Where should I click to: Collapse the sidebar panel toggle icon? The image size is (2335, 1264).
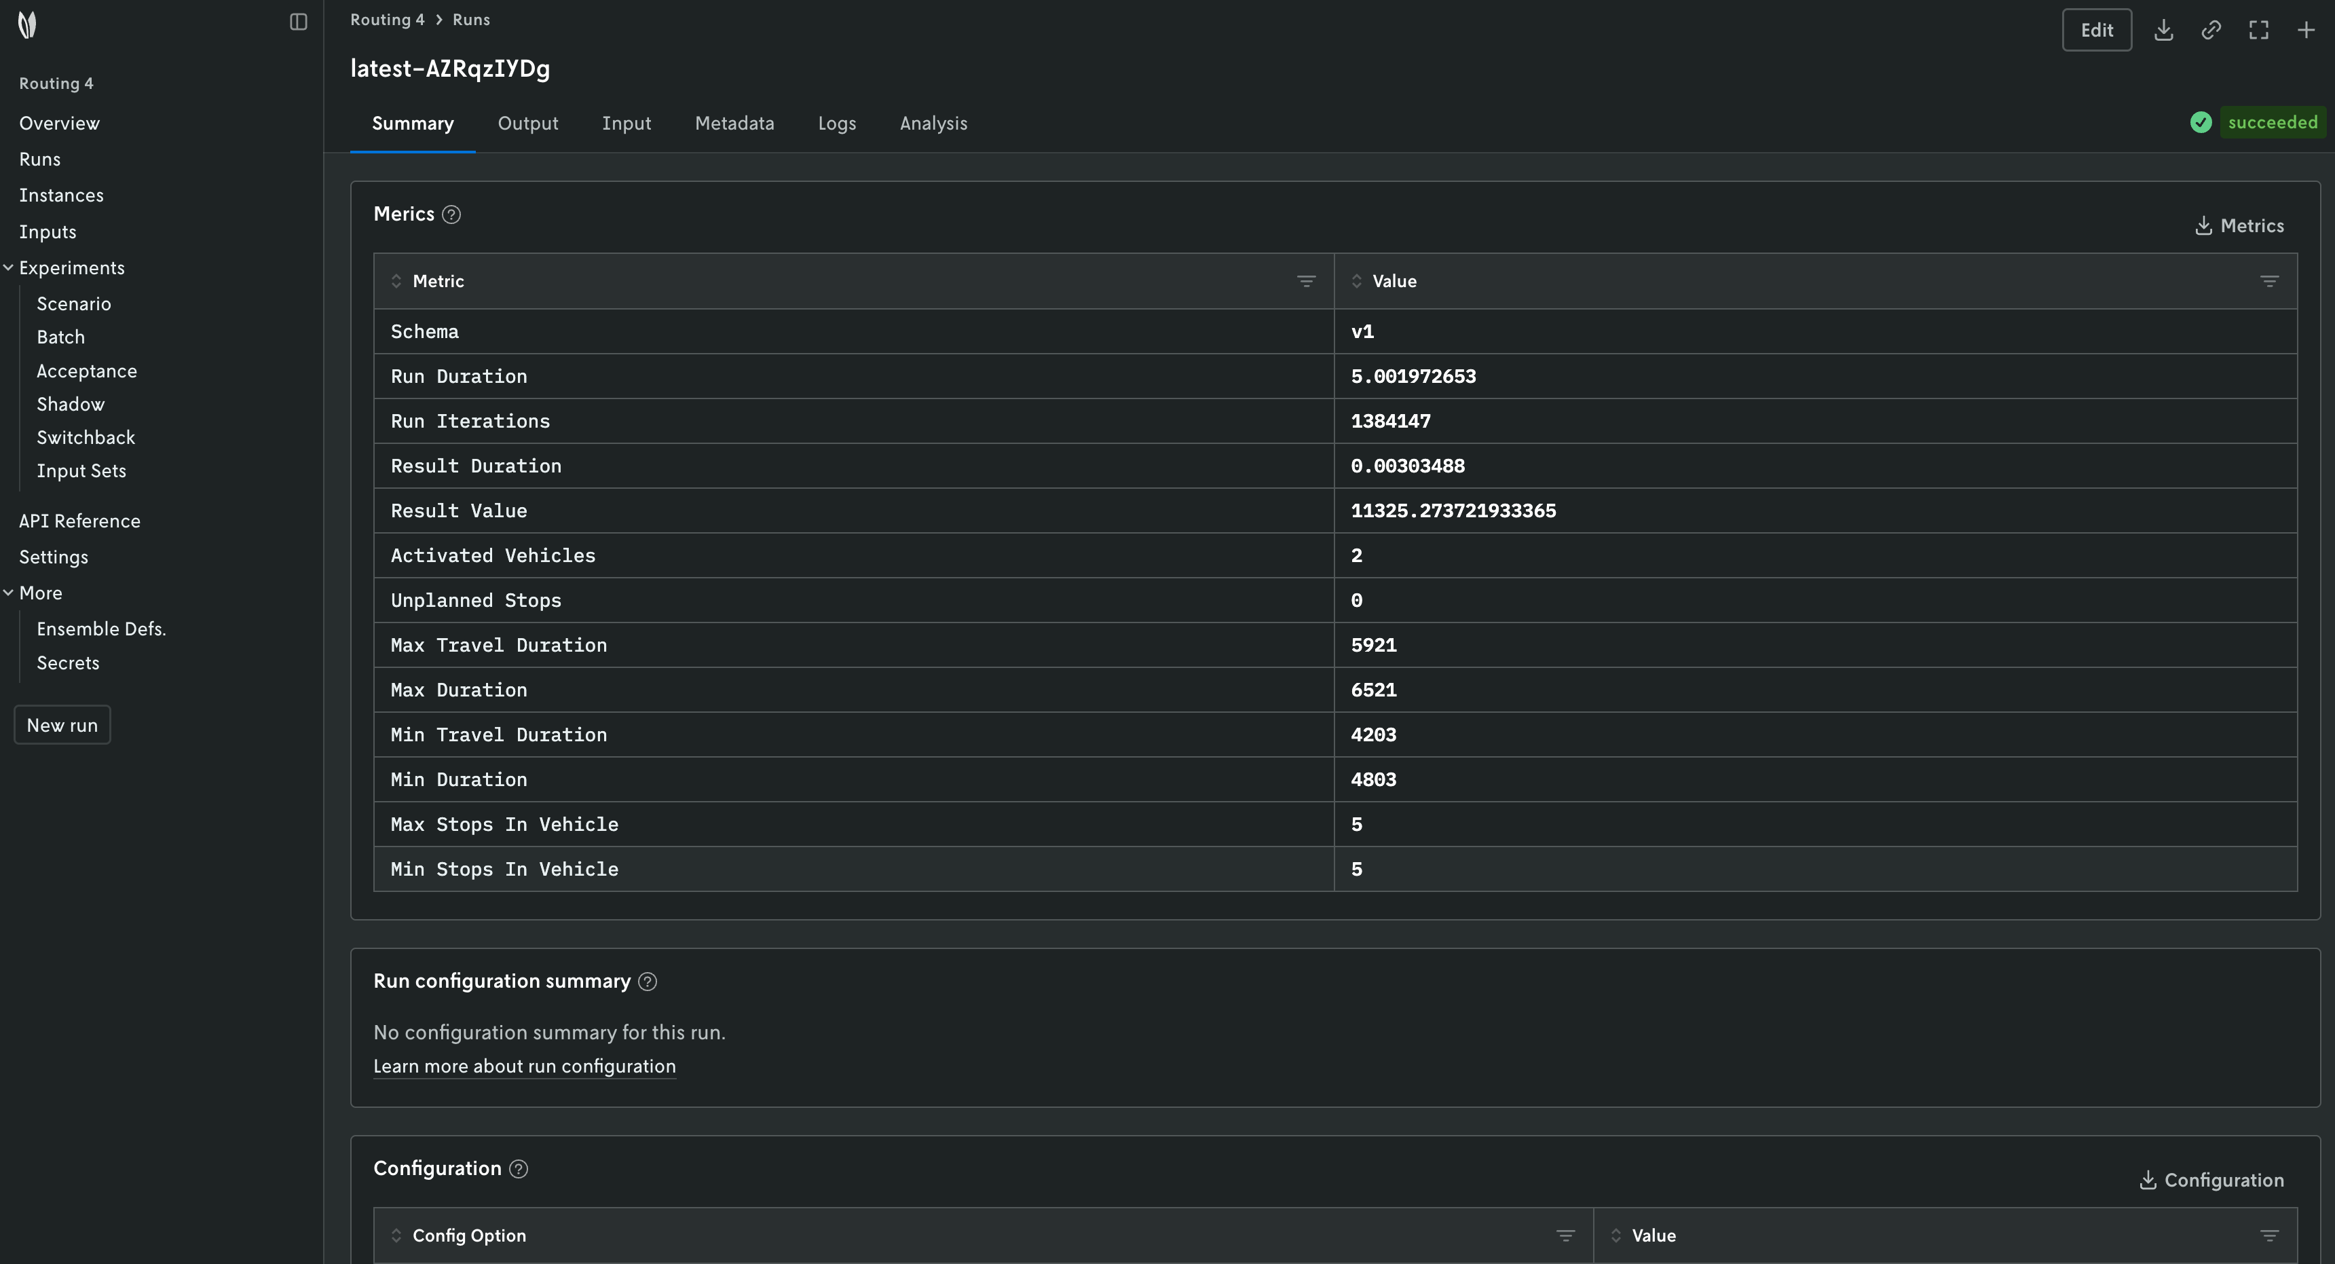pyautogui.click(x=298, y=22)
